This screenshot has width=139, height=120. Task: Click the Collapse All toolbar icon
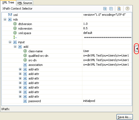[x=111, y=9]
